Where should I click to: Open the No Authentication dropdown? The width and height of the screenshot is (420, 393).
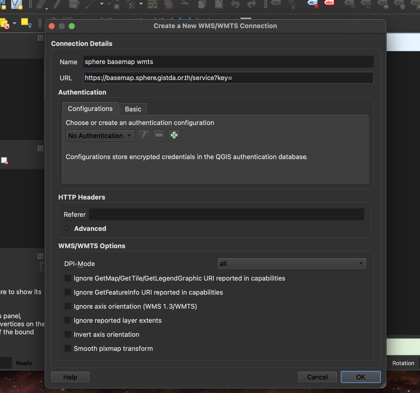tap(100, 136)
